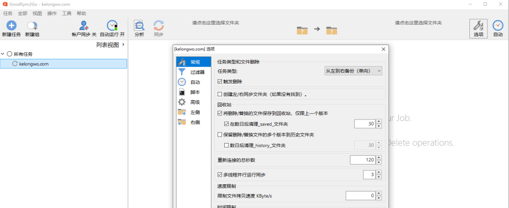Click parallel threads field showing 3

click(x=370, y=175)
